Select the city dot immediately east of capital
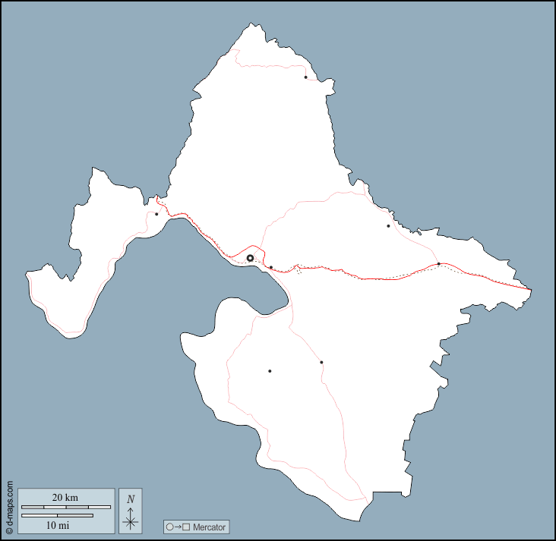 [x=271, y=267]
